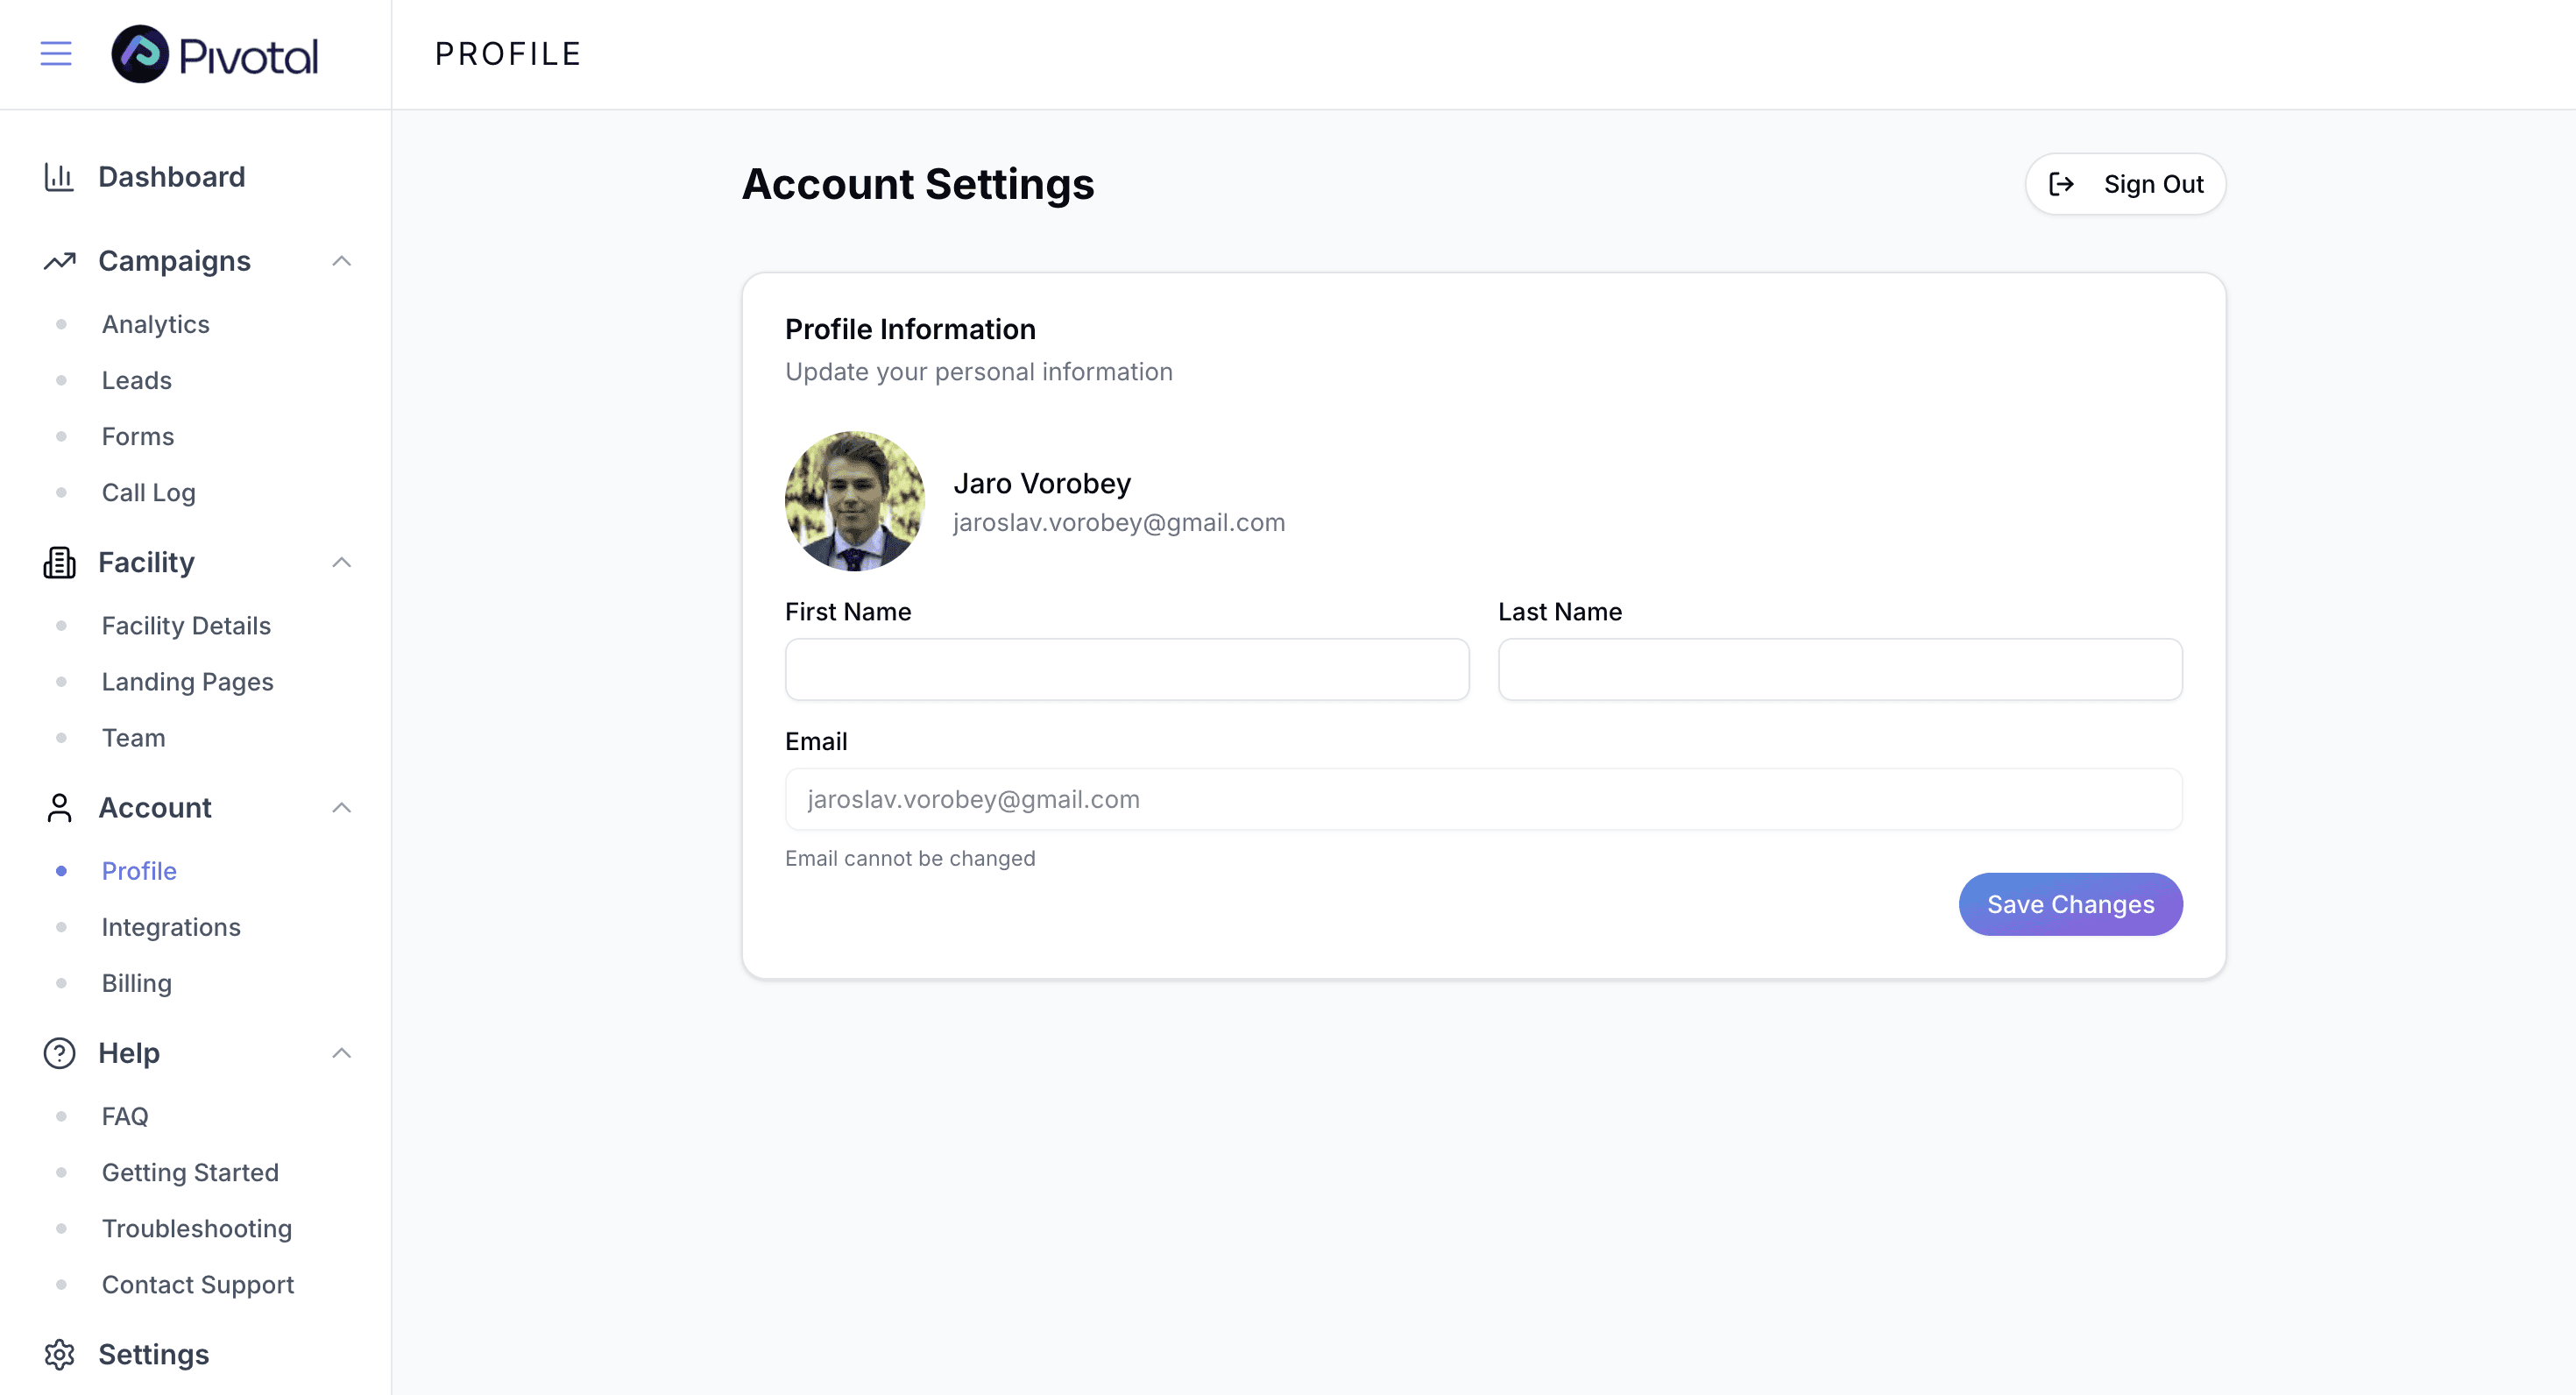Click the hamburger menu icon
The image size is (2576, 1395).
coord(56,54)
